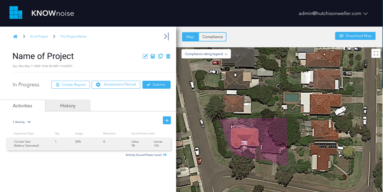Image resolution: width=383 pixels, height=192 pixels.
Task: Switch view toggle to Map
Action: [x=190, y=37]
